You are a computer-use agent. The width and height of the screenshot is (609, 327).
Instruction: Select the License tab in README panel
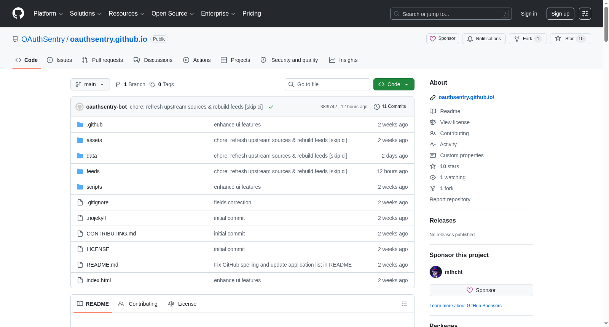coord(182,304)
